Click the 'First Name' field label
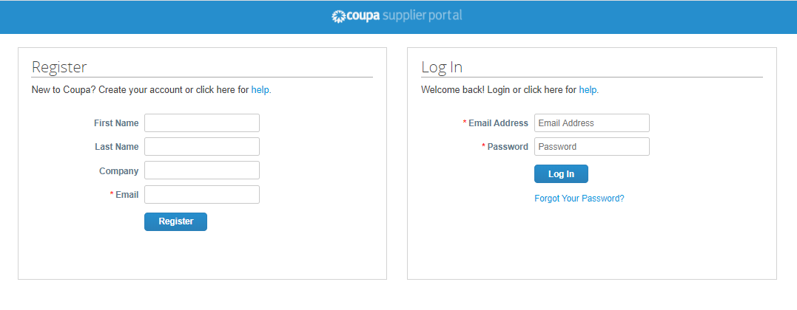The image size is (797, 310). (x=116, y=123)
